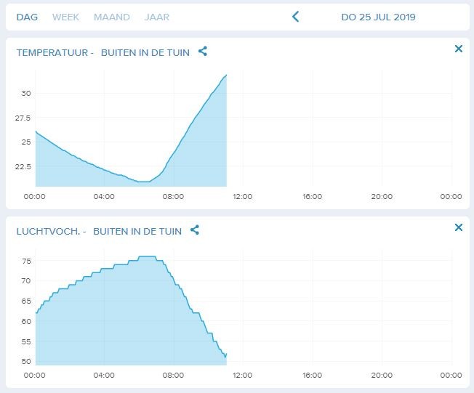Click the 50 label on humidity axis
Image resolution: width=474 pixels, height=393 pixels.
26,361
